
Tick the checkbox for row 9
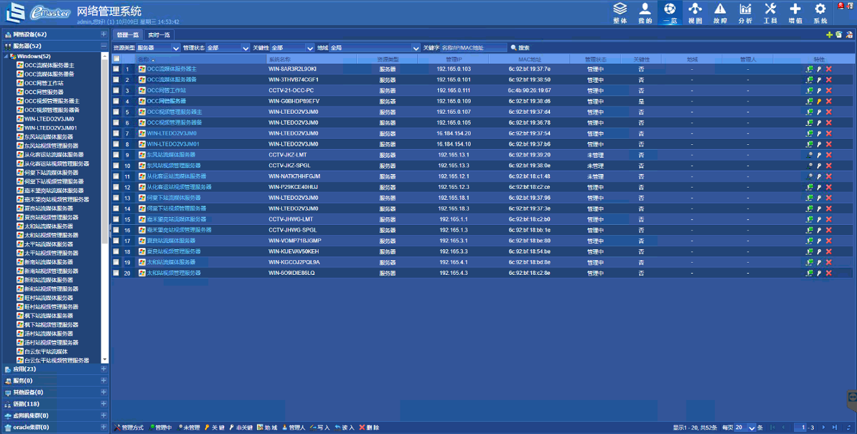[116, 155]
